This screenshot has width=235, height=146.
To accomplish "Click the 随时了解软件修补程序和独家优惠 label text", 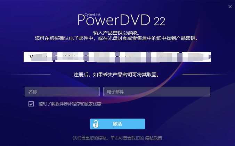I will pos(70,104).
